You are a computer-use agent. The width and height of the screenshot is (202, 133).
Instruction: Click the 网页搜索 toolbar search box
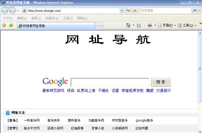[165, 11]
